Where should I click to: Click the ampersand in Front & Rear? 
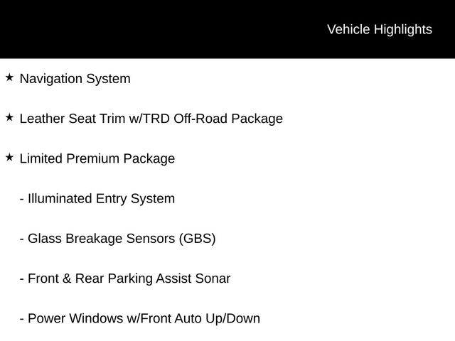pos(66,278)
